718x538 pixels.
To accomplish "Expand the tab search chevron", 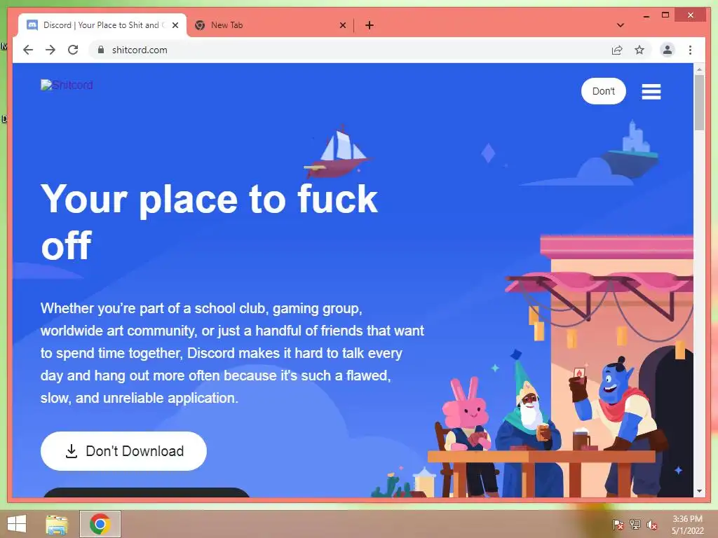I will [621, 25].
